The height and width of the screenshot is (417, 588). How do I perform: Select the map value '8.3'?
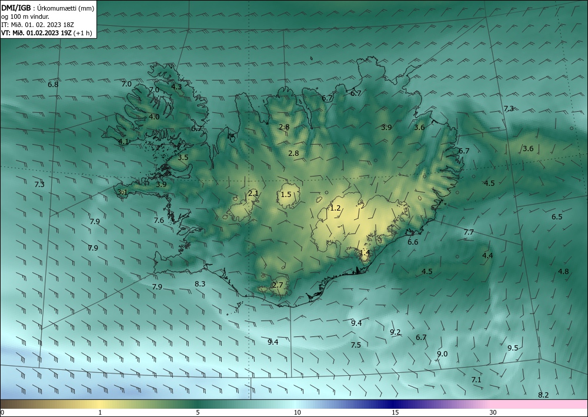pos(200,283)
